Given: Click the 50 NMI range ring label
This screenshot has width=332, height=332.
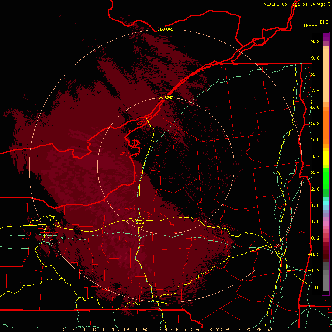Looking at the screenshot, I should click(x=166, y=97).
